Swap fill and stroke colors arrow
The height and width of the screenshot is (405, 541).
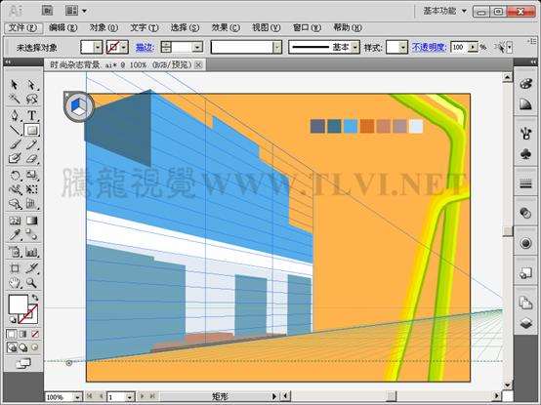pos(35,297)
